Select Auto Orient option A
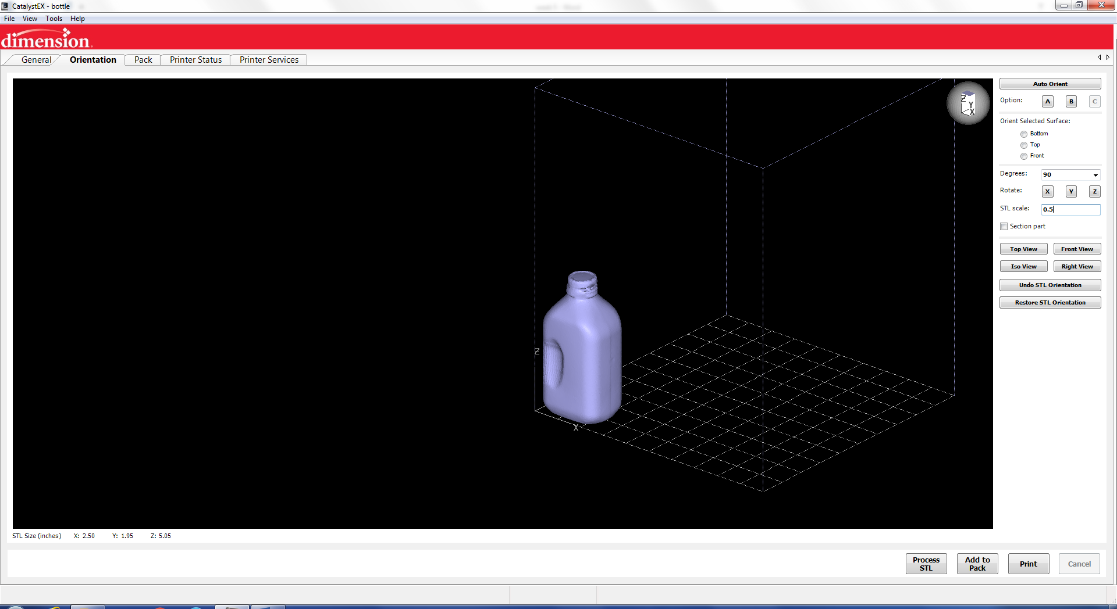The width and height of the screenshot is (1117, 609). (1048, 102)
